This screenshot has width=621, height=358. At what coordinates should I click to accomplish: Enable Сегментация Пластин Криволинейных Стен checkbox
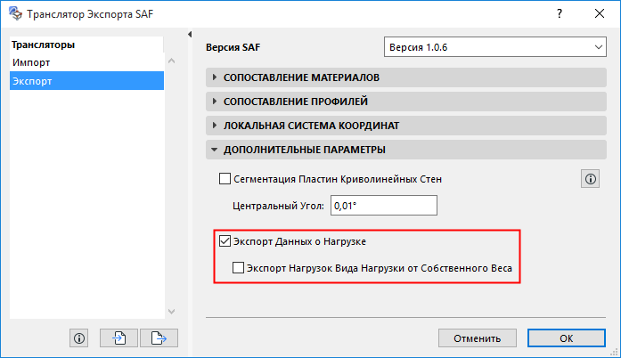(225, 179)
